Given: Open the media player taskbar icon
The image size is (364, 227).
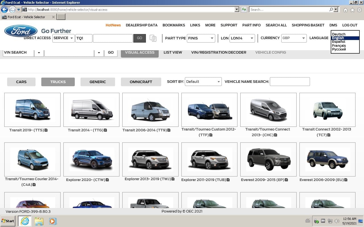Looking at the screenshot, I should [x=53, y=221].
